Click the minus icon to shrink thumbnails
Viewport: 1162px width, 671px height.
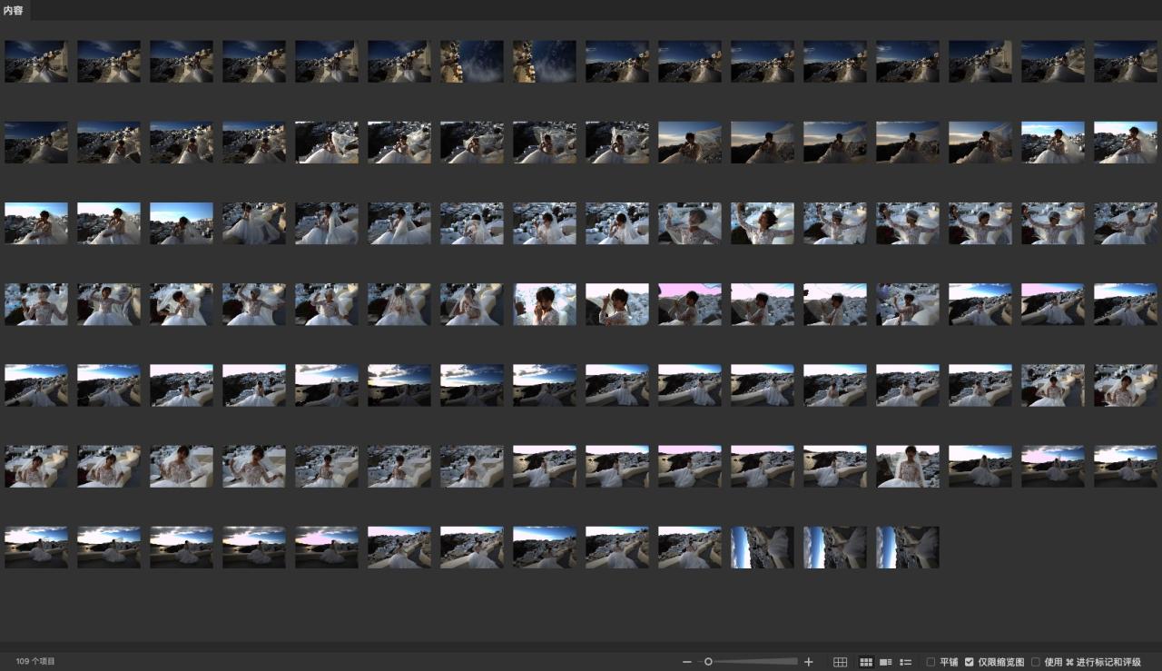click(687, 662)
